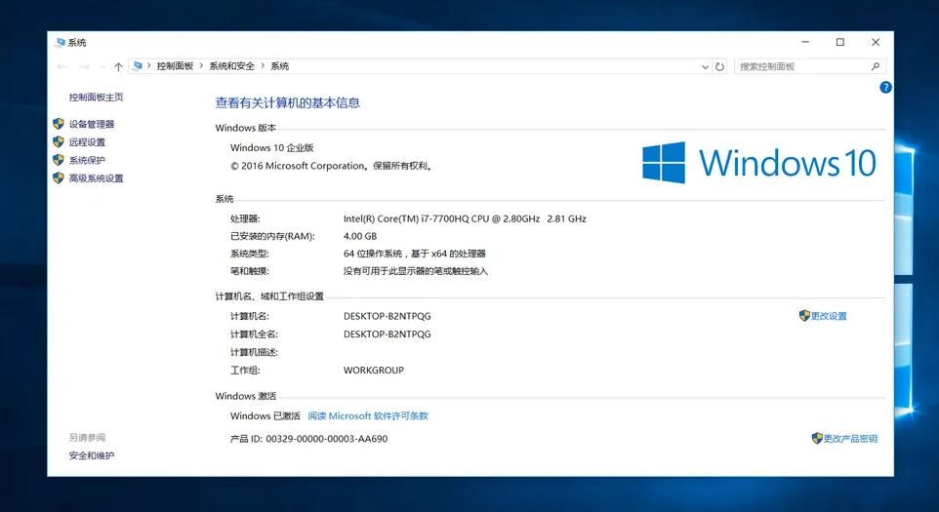
Task: Click the processor text Intel(R) Core(TM) i7-7700HQ
Action: point(465,218)
